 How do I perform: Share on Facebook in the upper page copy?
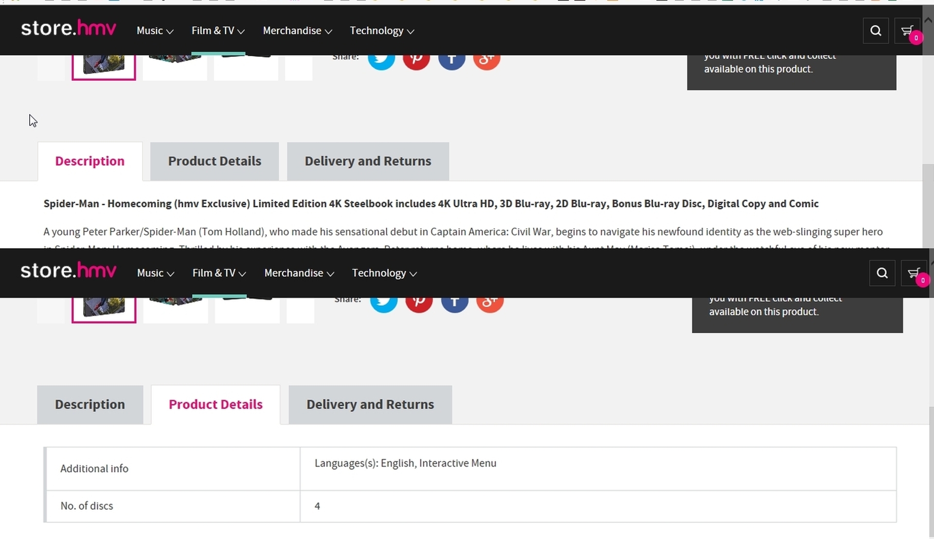[x=452, y=60]
